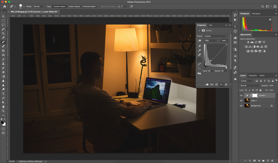Screen dimensions: 278x163
Task: Open the layer effects fx menu
Action: pos(250,160)
